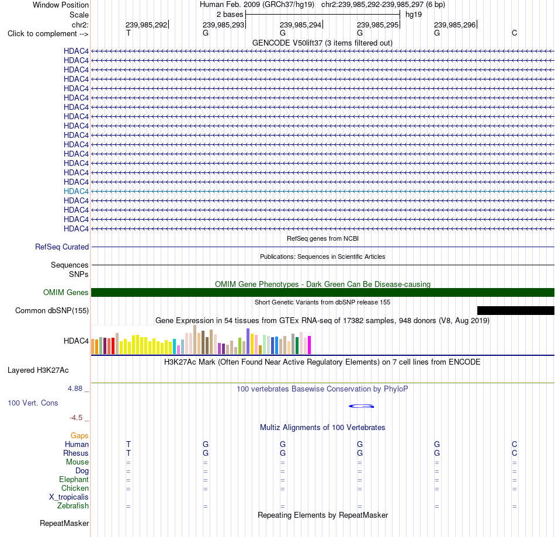555x537 pixels.
Task: Click the Mouse species label
Action: pos(77,462)
